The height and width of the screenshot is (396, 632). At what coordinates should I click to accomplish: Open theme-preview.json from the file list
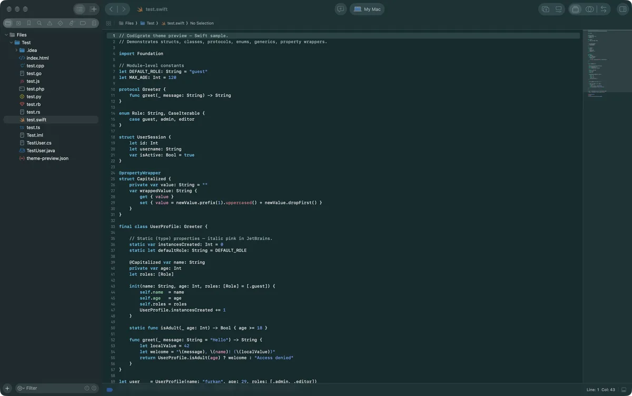click(47, 158)
